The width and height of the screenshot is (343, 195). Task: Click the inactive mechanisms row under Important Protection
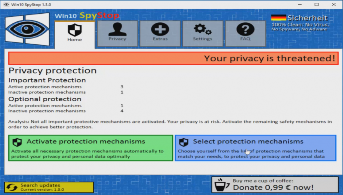tap(66, 92)
